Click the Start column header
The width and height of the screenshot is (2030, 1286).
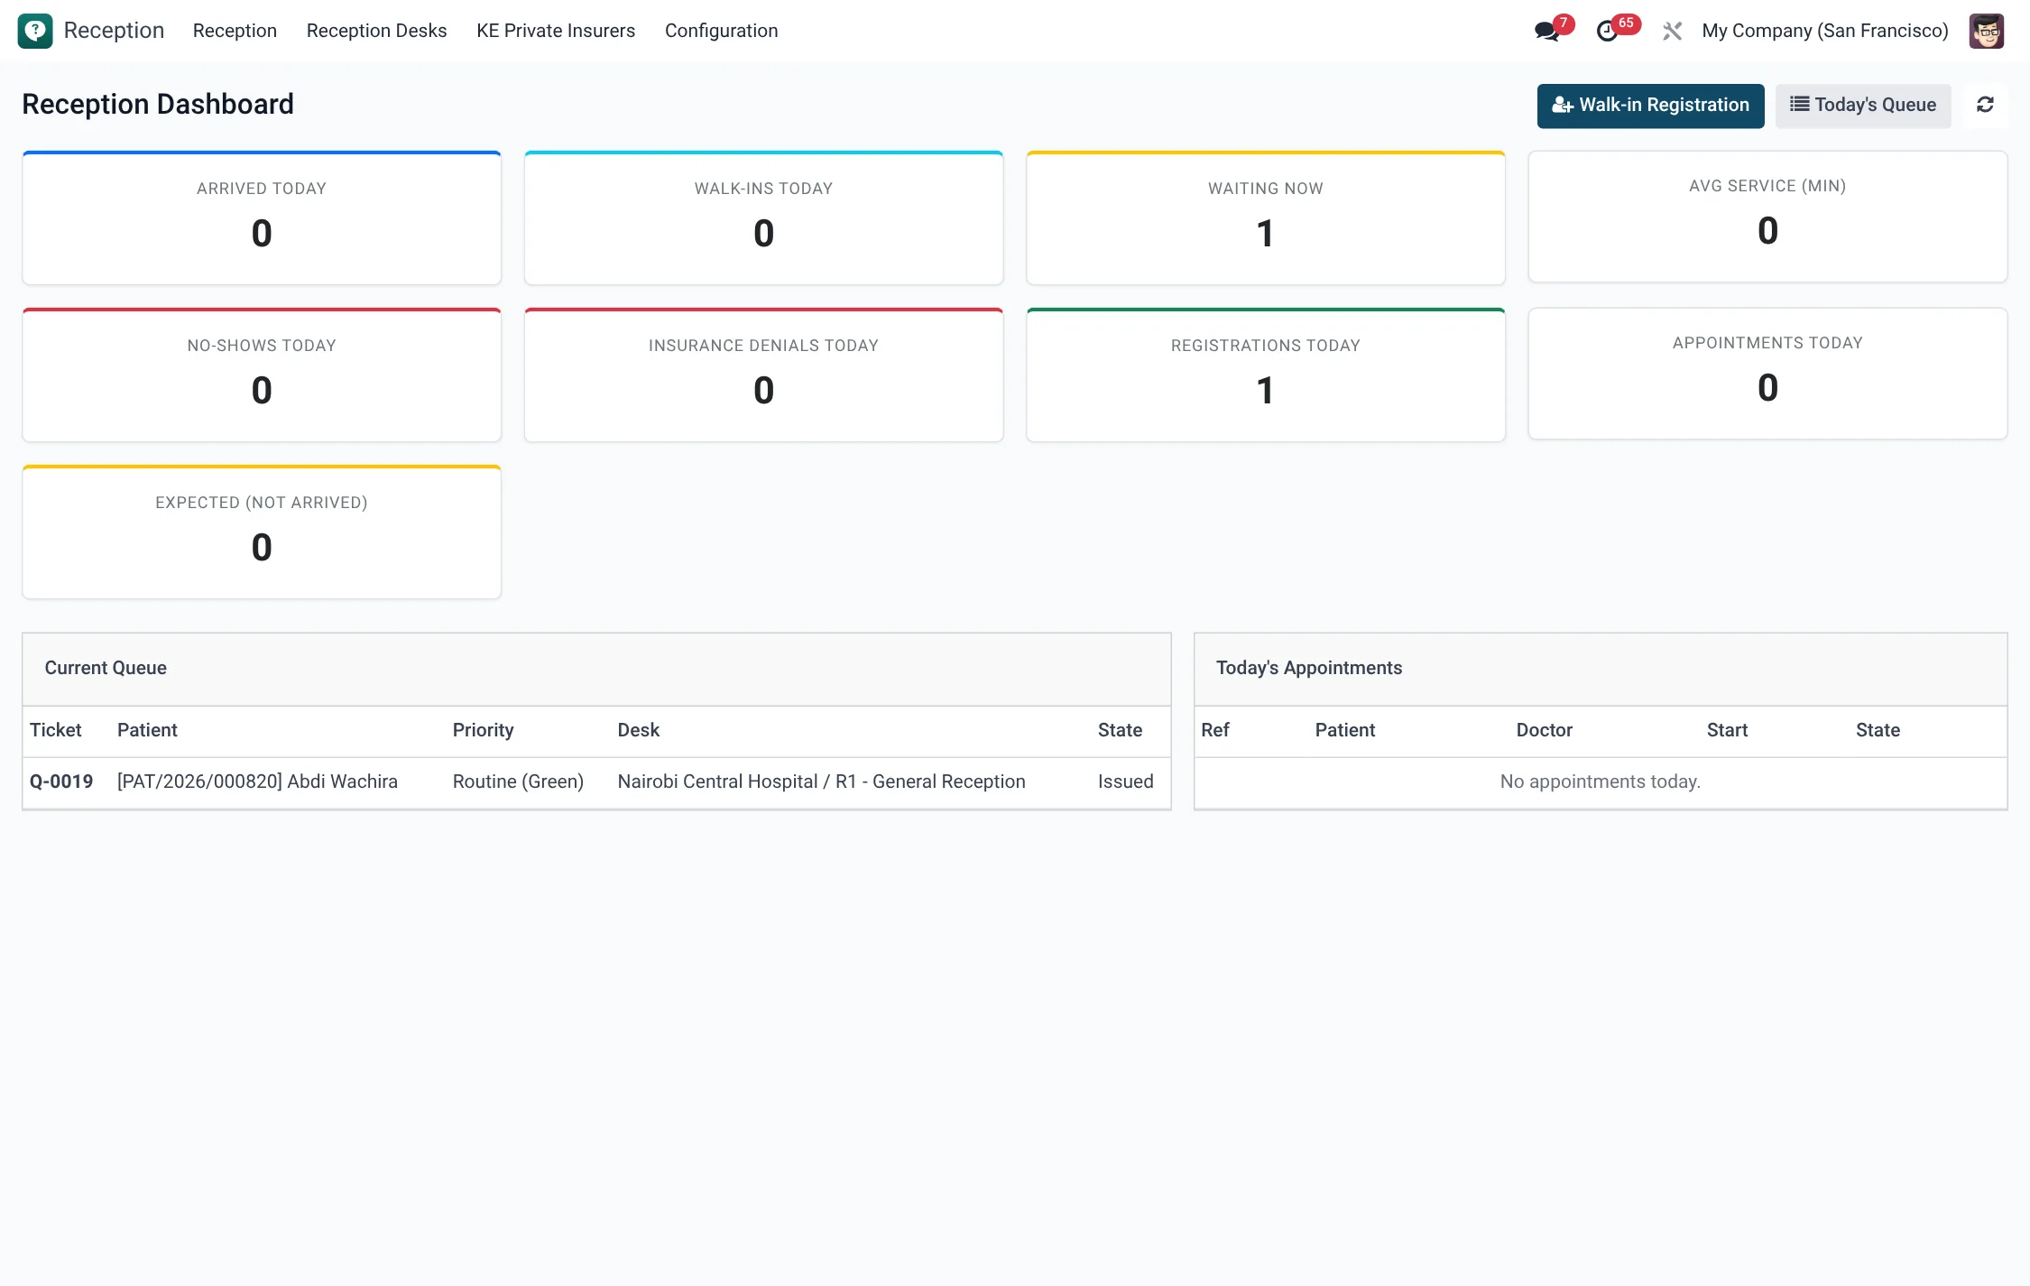tap(1727, 730)
